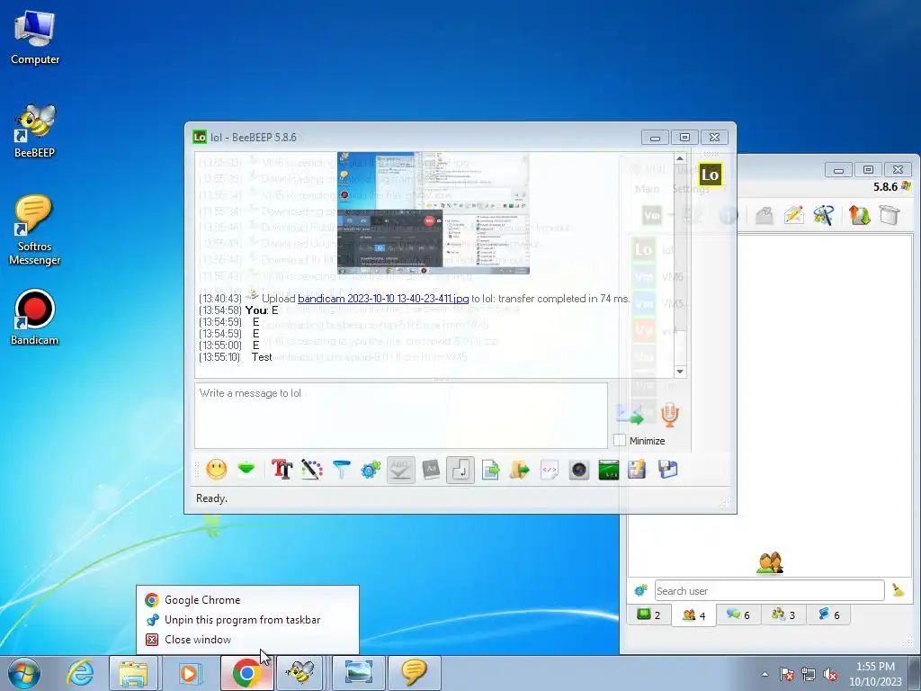Click the chat scrollbar down arrow
Viewport: 921px width, 691px height.
click(680, 372)
